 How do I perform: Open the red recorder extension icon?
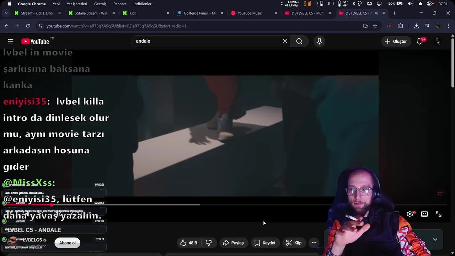[x=390, y=26]
